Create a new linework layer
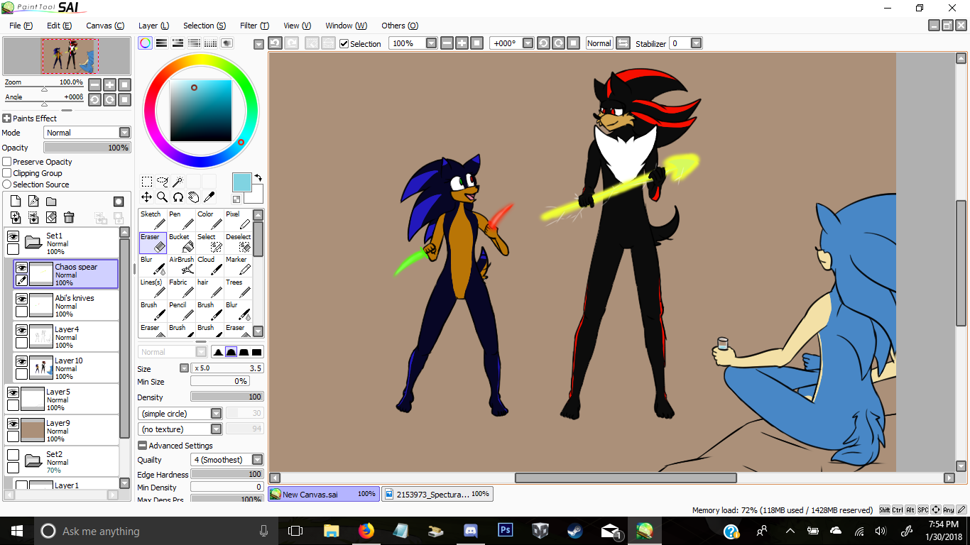Viewport: 970px width, 545px height. (33, 202)
